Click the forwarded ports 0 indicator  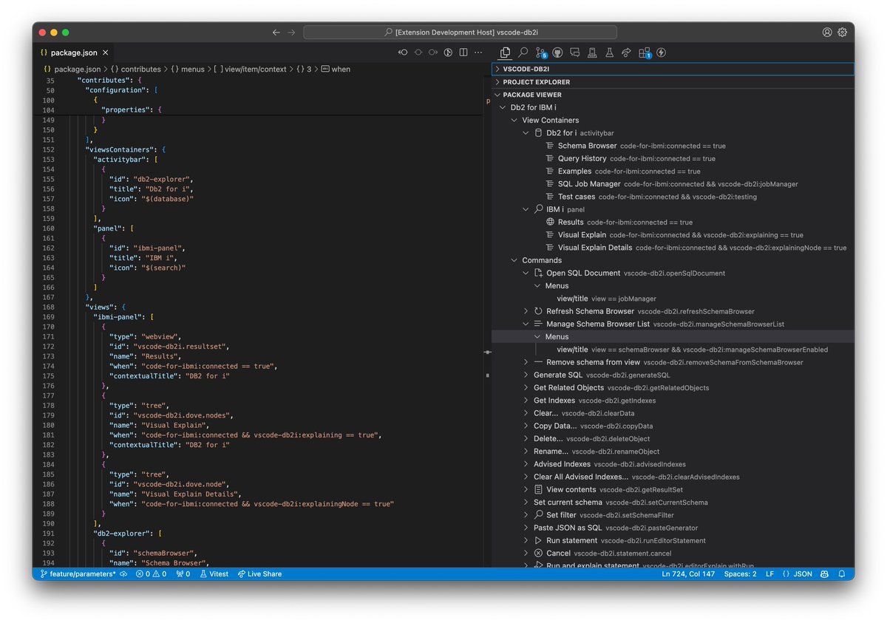(x=183, y=573)
